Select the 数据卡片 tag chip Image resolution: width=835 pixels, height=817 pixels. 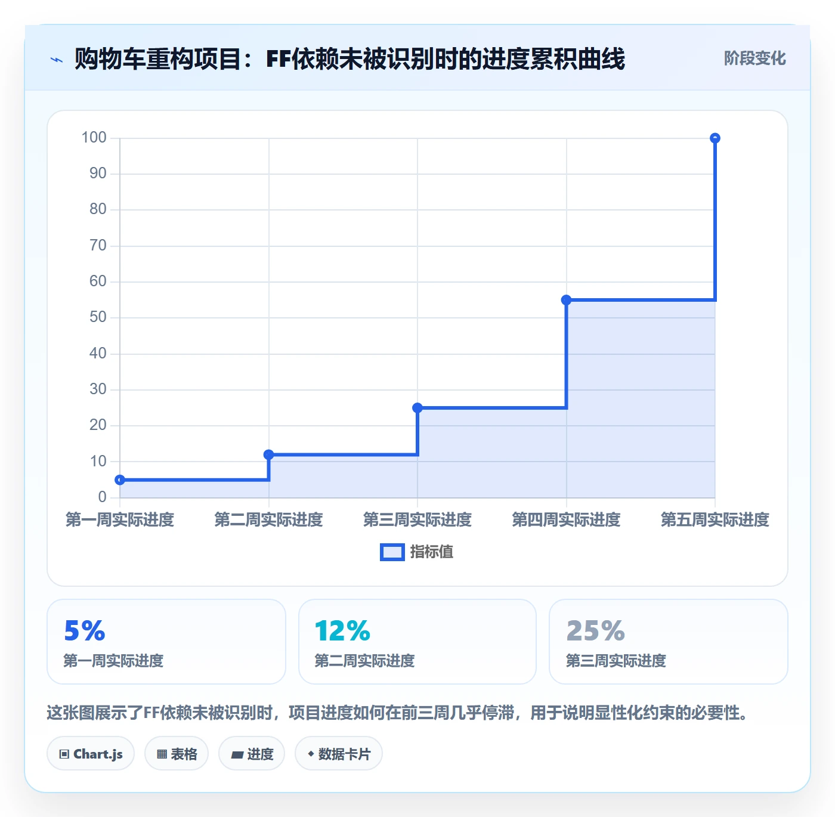[339, 754]
